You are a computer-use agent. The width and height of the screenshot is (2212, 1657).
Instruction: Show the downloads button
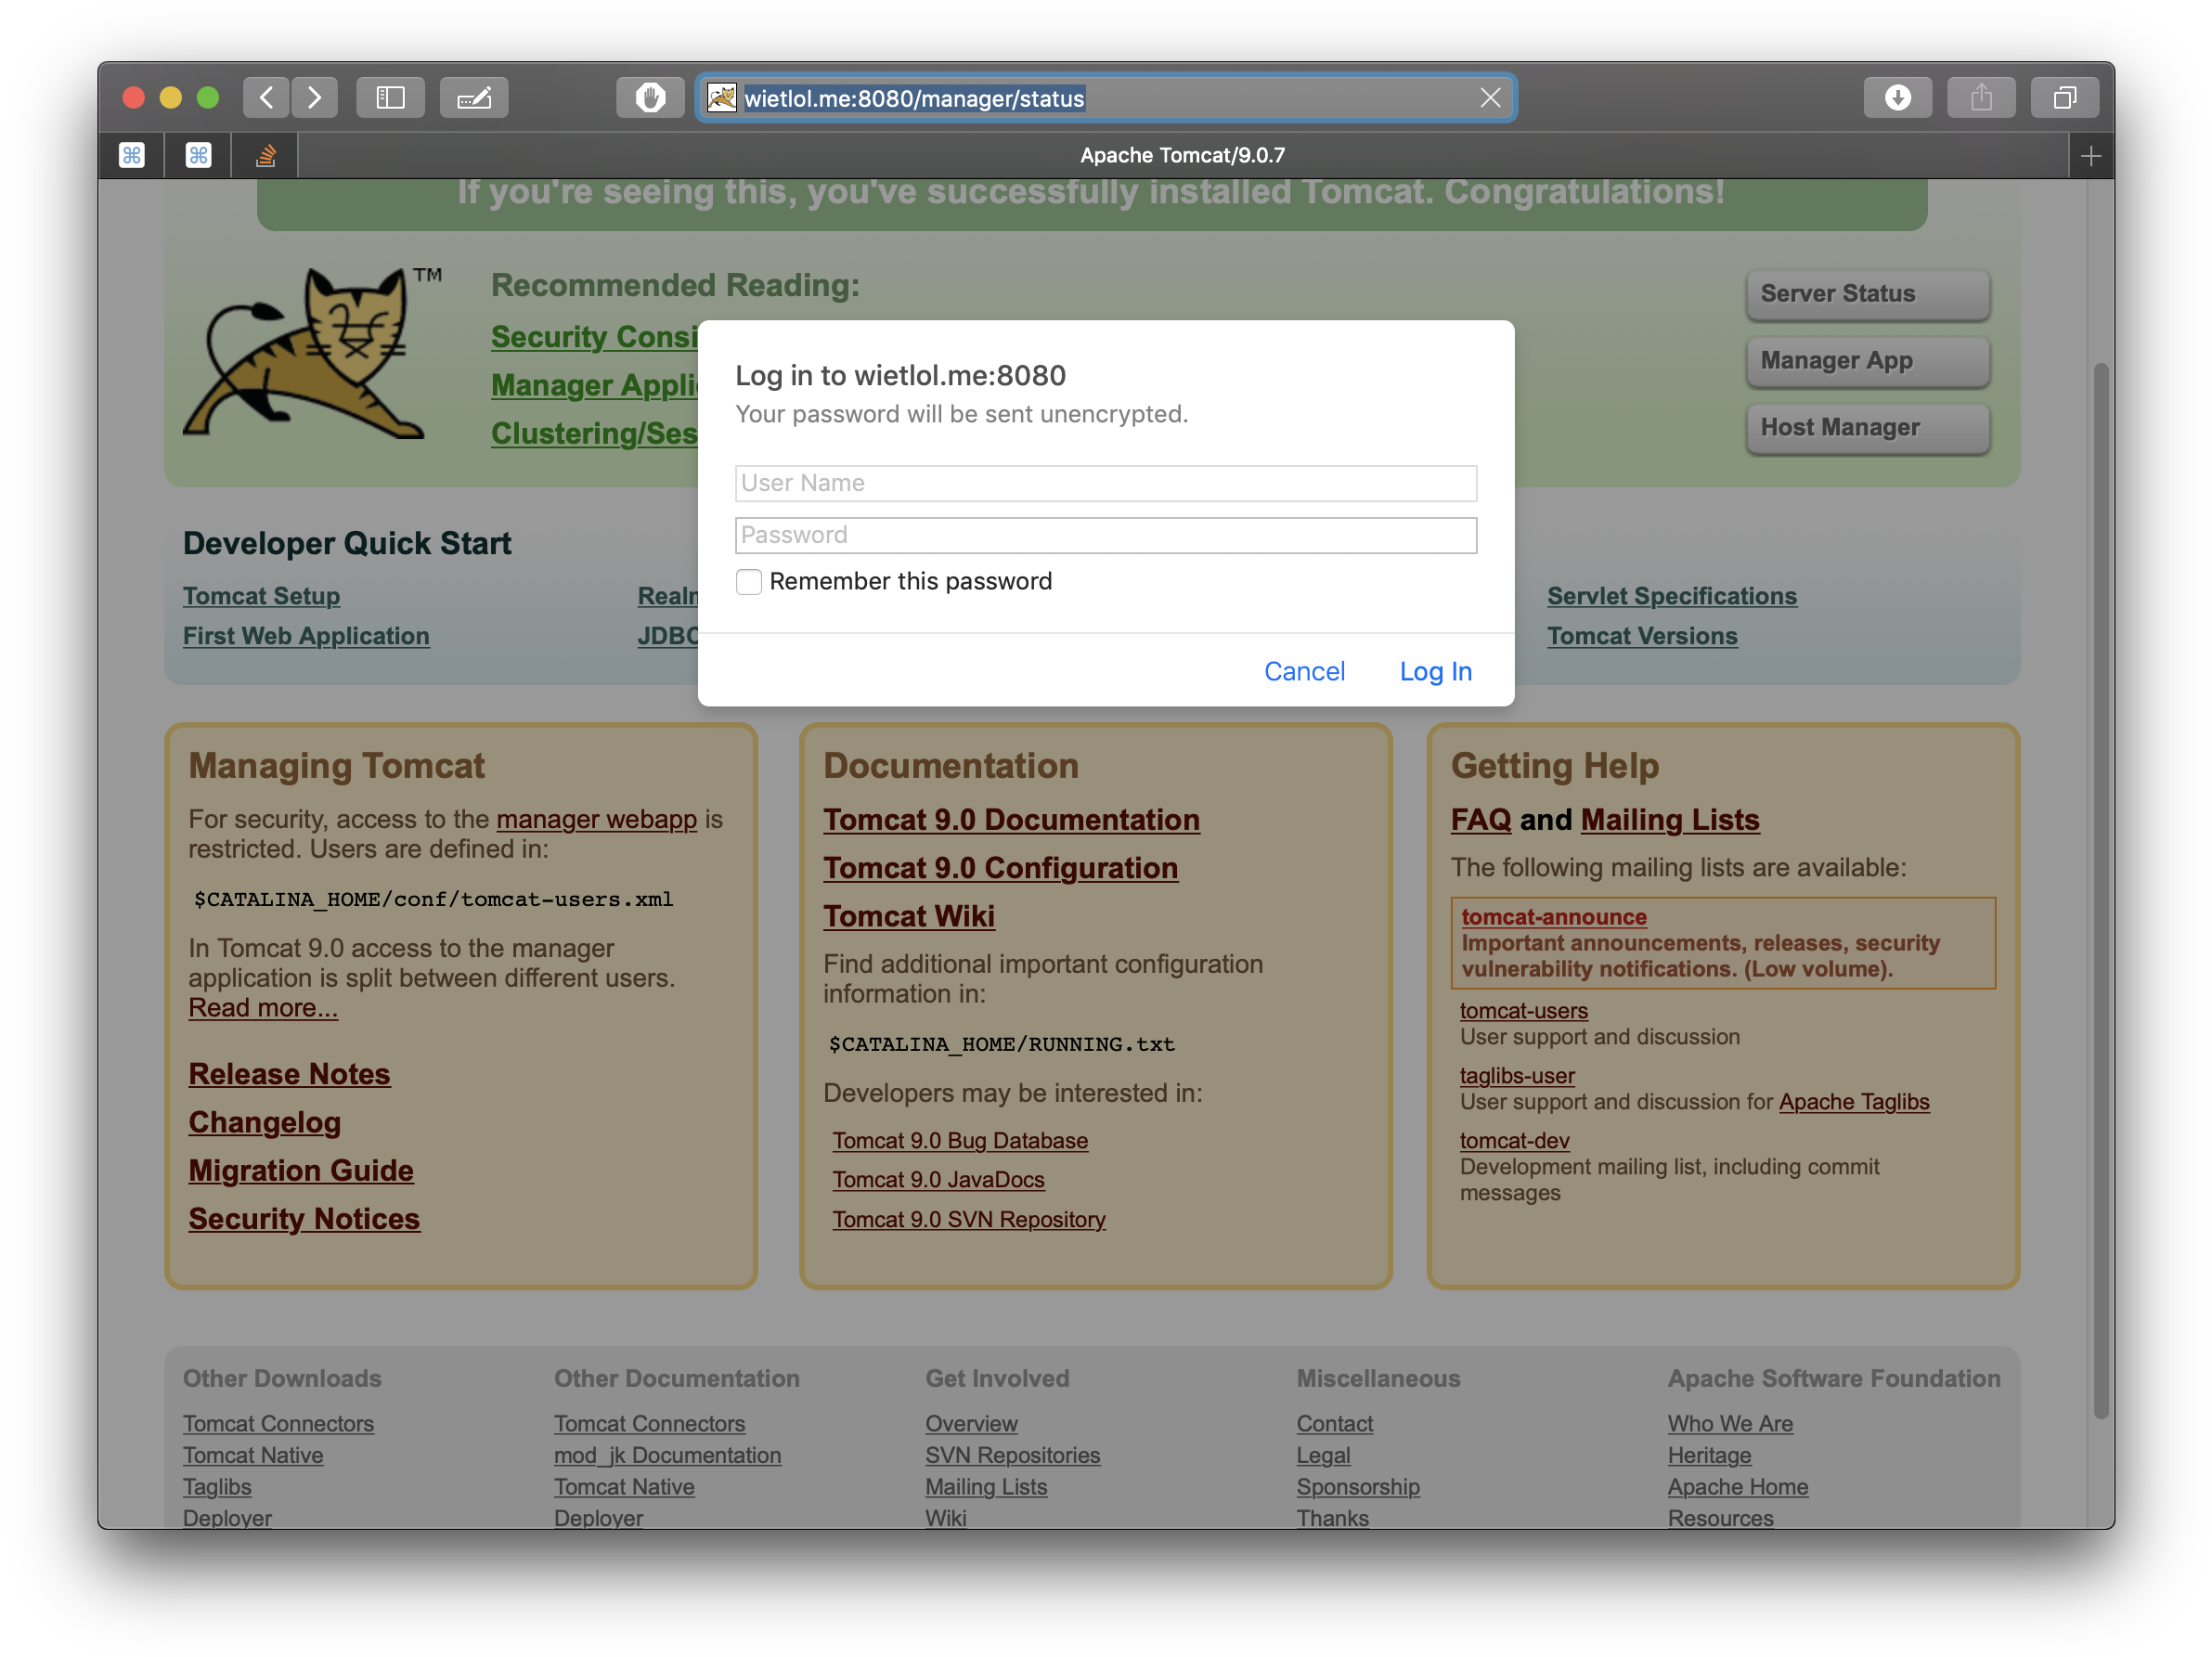pyautogui.click(x=1897, y=98)
